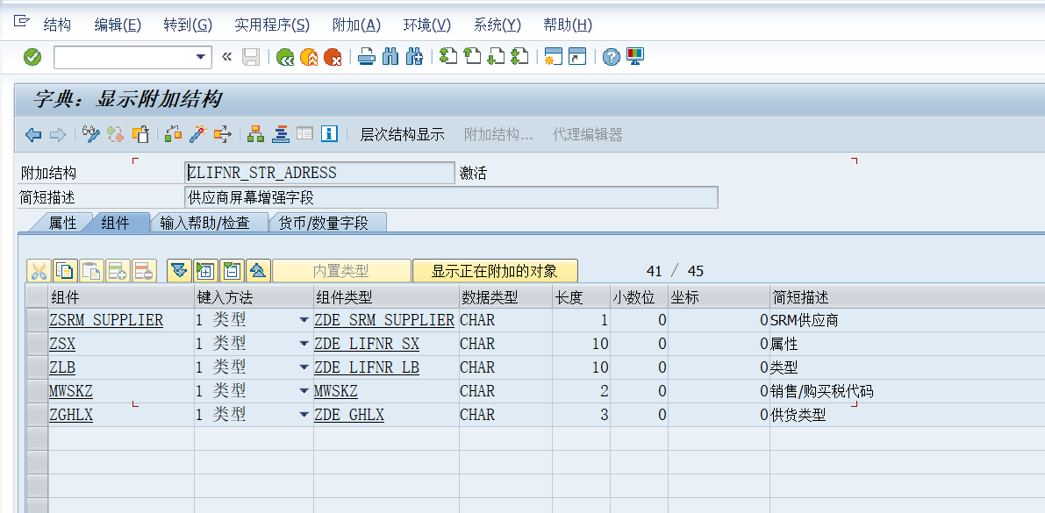
Task: Go to next page icon
Action: point(495,57)
